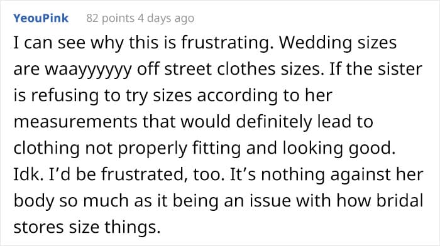Click the word definitely in comment
Image resolution: width=440 pixels, height=246 pixels.
tap(274, 122)
